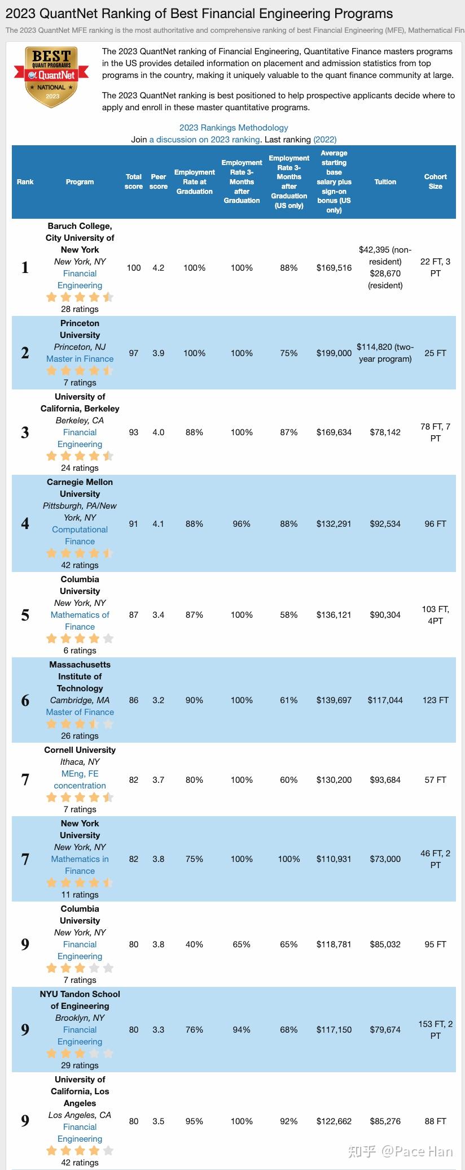The height and width of the screenshot is (1170, 465).
Task: Click Princeton University's star rating
Action: [x=80, y=371]
